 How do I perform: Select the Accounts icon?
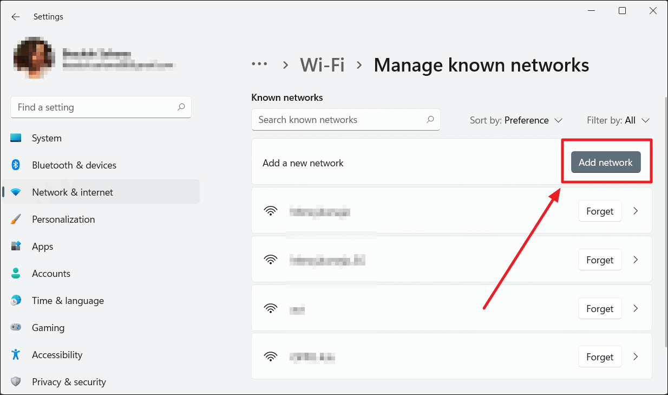pyautogui.click(x=16, y=273)
